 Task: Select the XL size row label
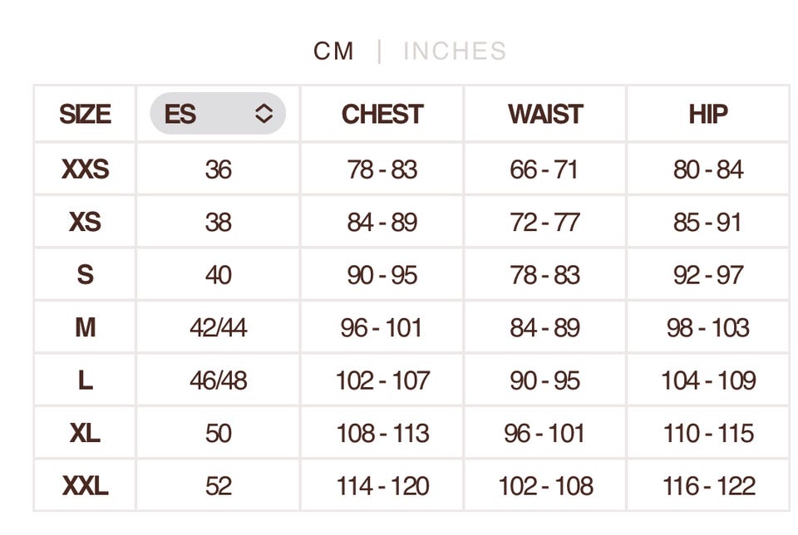(85, 433)
